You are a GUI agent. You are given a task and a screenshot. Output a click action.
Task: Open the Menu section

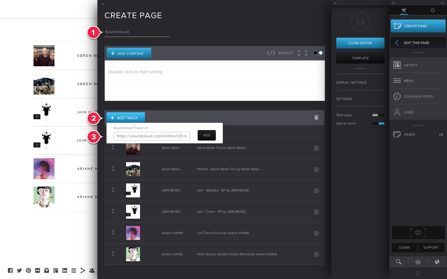click(418, 81)
